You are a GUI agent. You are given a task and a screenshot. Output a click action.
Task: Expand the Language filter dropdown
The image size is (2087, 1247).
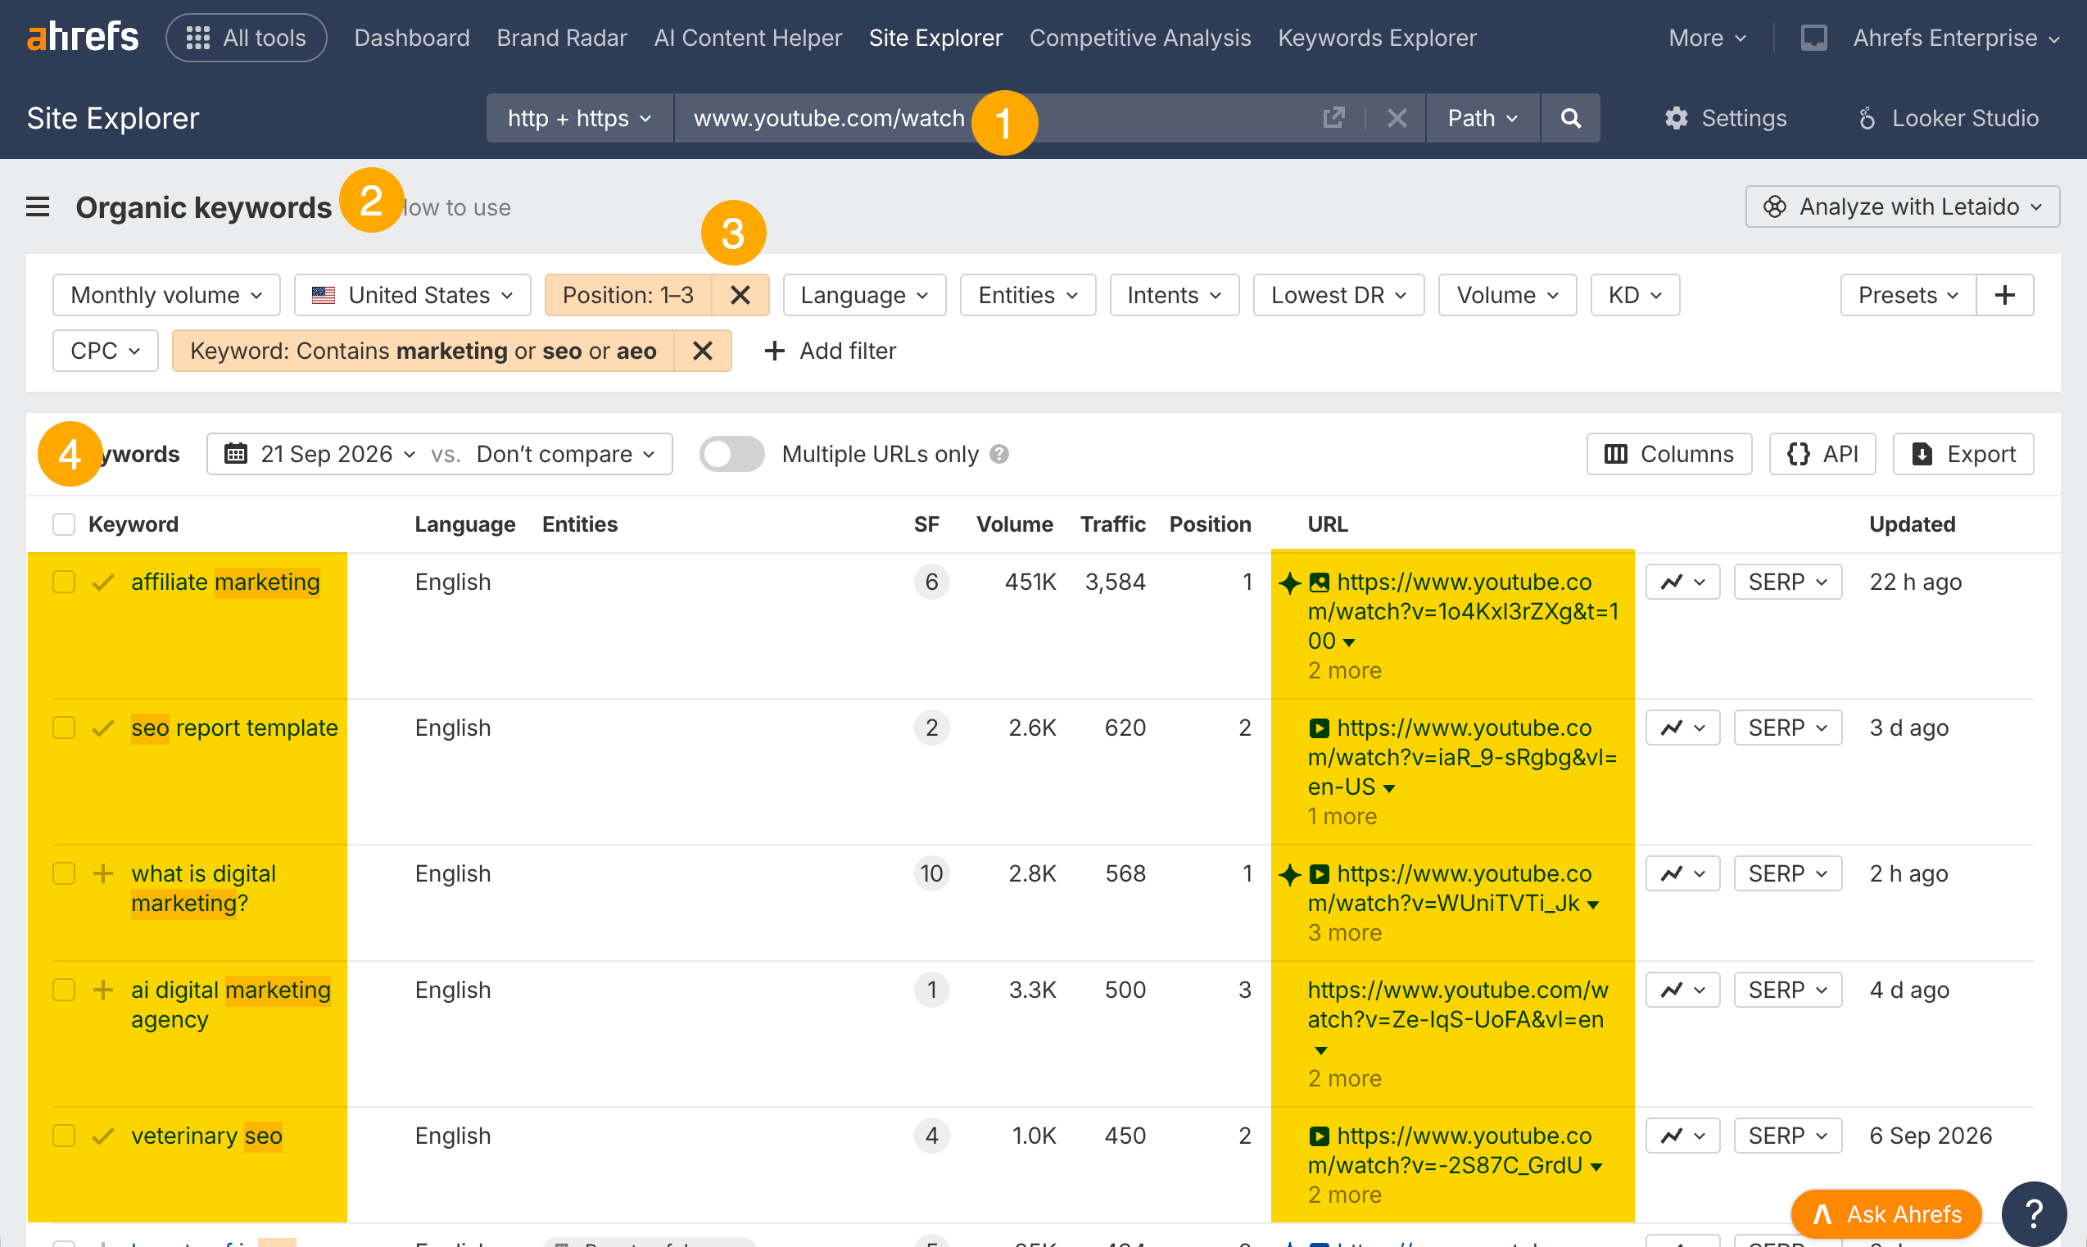(x=864, y=295)
